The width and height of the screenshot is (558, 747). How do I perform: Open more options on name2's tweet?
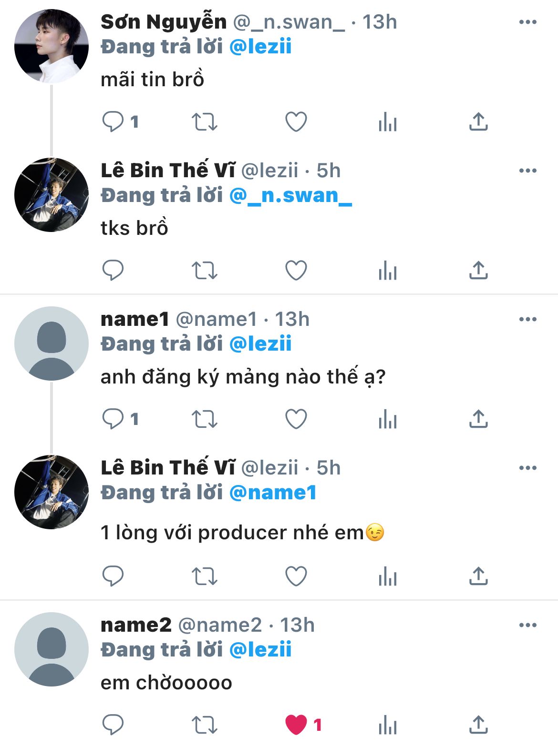coord(527,625)
